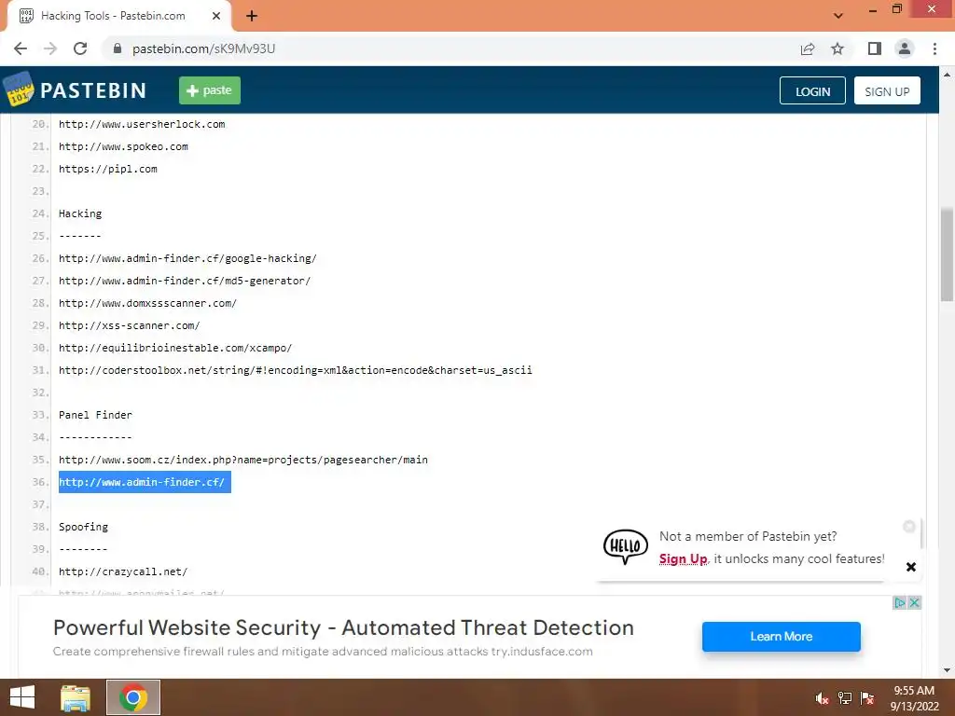Click the Panel Finder heading text

click(x=96, y=415)
